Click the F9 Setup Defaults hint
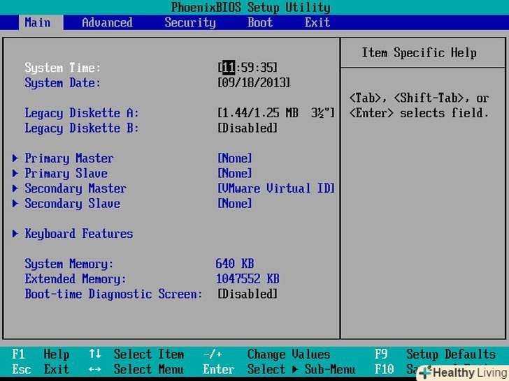 pos(436,354)
